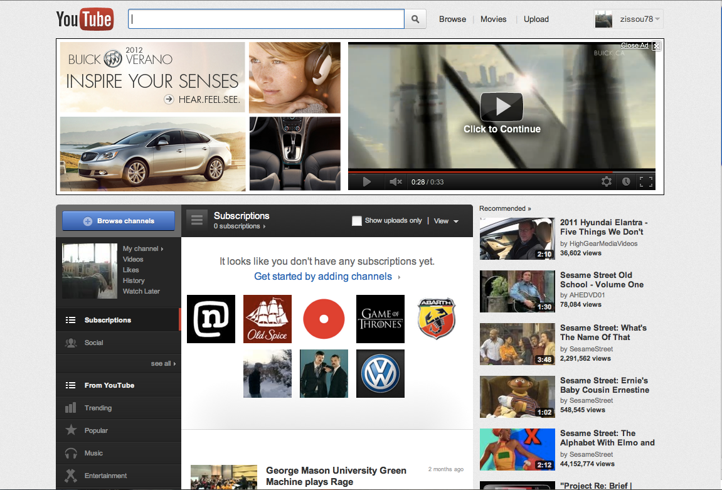Click the snowy scene channel thumbnail
722x490 pixels.
pyautogui.click(x=267, y=373)
